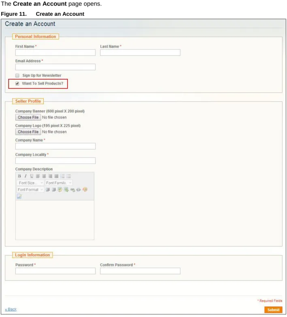Click the 'Required Fields' note
The height and width of the screenshot is (317, 287).
pyautogui.click(x=270, y=301)
